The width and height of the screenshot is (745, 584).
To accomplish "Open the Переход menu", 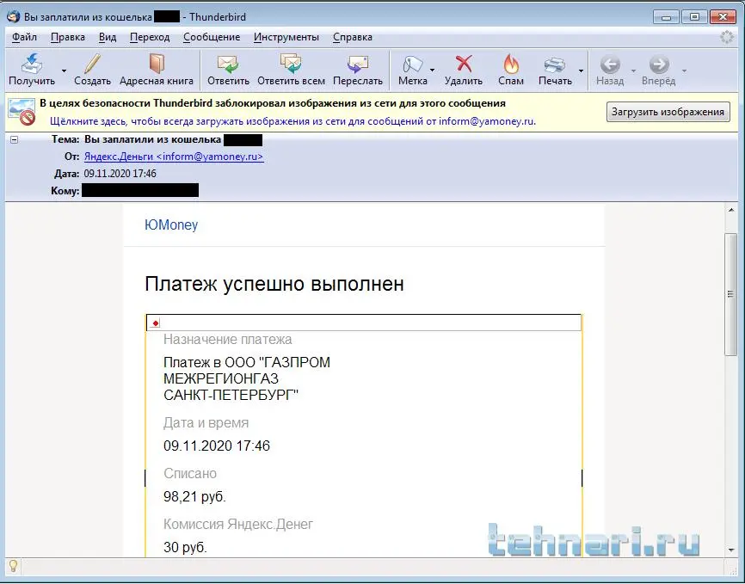I will (150, 37).
